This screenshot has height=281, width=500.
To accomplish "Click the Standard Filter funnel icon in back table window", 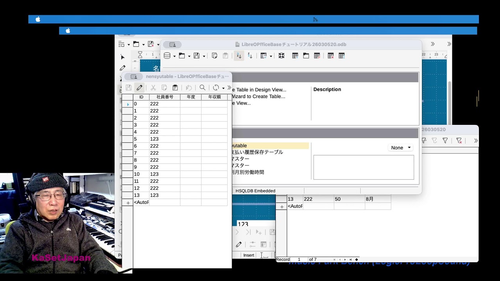I will pos(445,140).
